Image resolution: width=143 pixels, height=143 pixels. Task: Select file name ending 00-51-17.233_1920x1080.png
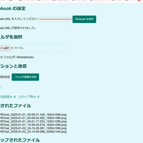33,121
